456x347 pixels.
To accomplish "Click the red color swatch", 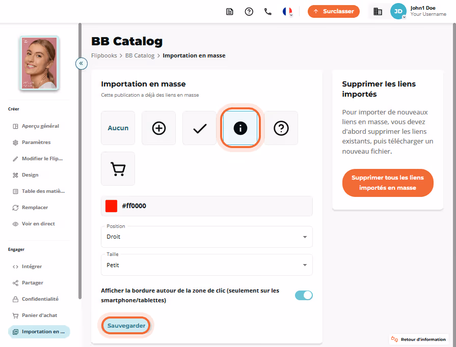I will pos(111,206).
